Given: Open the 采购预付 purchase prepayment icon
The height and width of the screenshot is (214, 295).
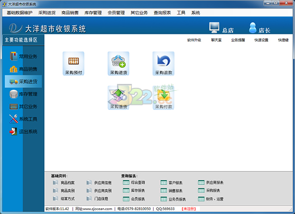Looking at the screenshot, I should (73, 63).
